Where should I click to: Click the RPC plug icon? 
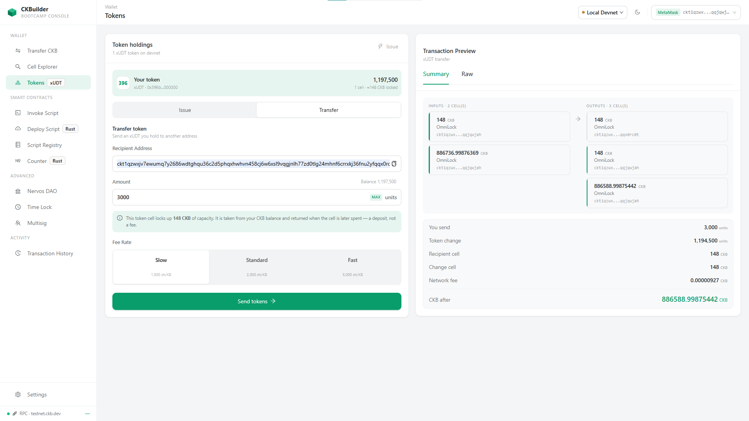[15, 414]
